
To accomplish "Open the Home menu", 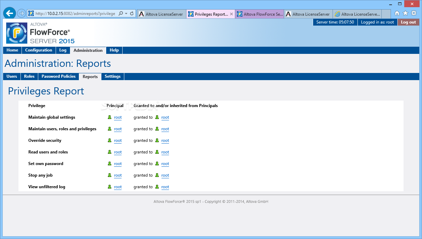I will (12, 50).
